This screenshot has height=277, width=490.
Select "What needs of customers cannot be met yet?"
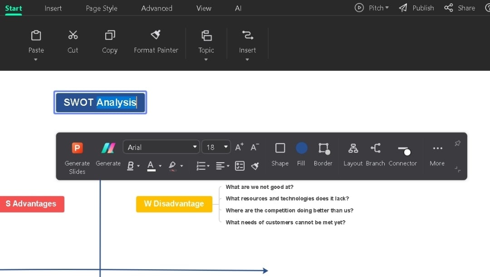coord(285,223)
